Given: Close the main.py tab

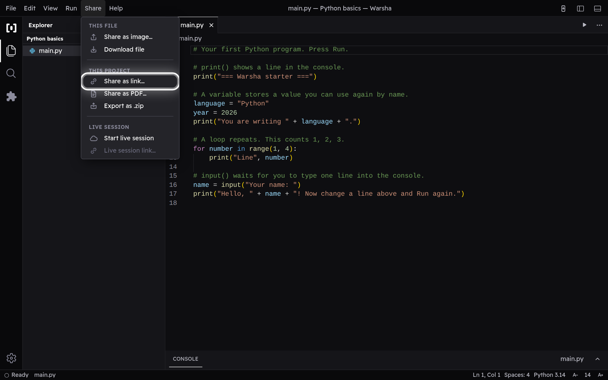Looking at the screenshot, I should [x=211, y=25].
